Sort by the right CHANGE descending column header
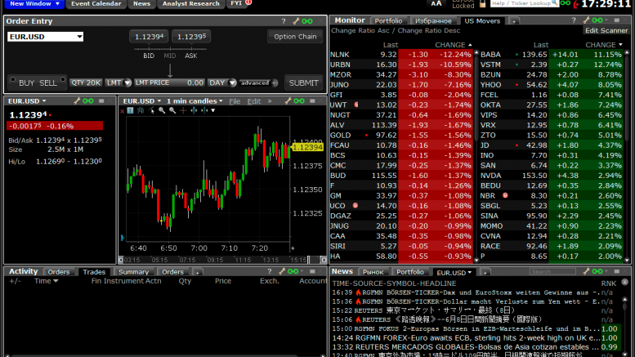Screen dimensions: 635x357 (603, 45)
